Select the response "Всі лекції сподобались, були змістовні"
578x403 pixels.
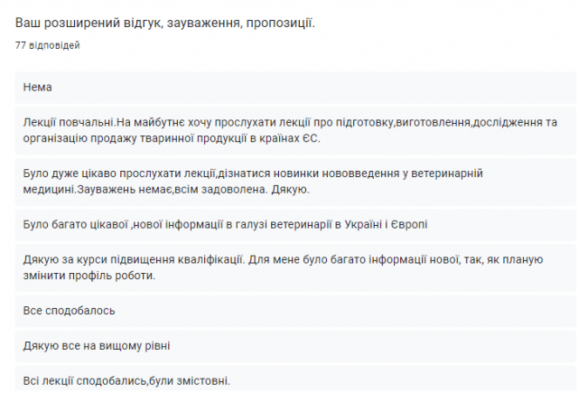click(x=126, y=380)
